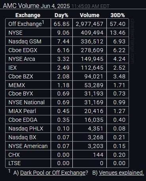Select the Nasdaq GSM exchange cell

[x=28, y=41]
